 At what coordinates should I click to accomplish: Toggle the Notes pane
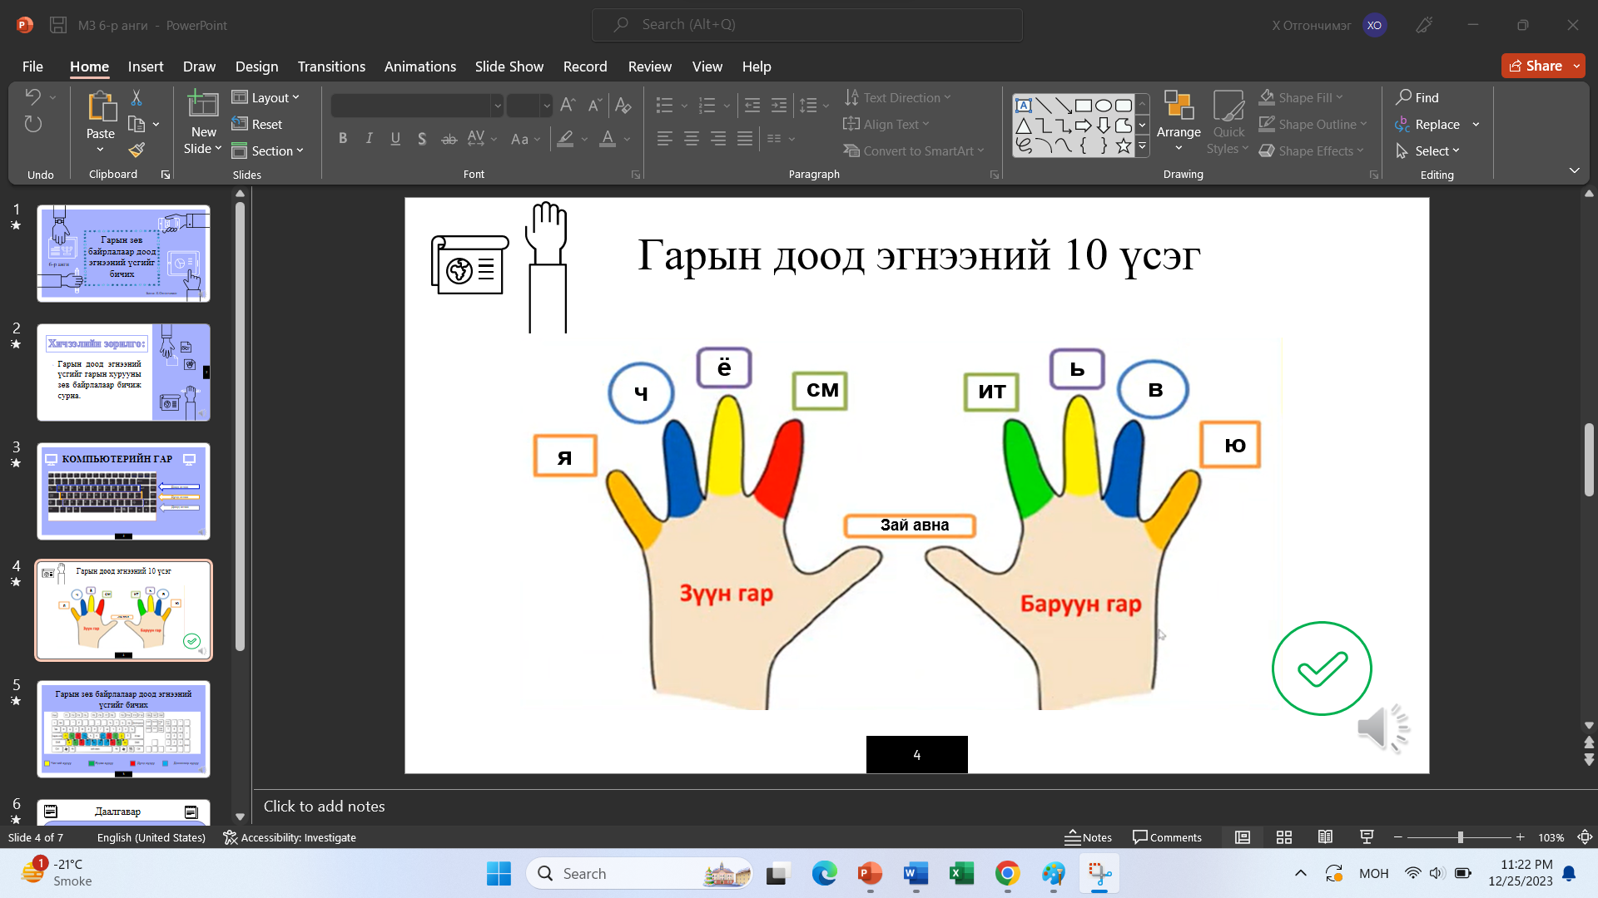[1089, 837]
